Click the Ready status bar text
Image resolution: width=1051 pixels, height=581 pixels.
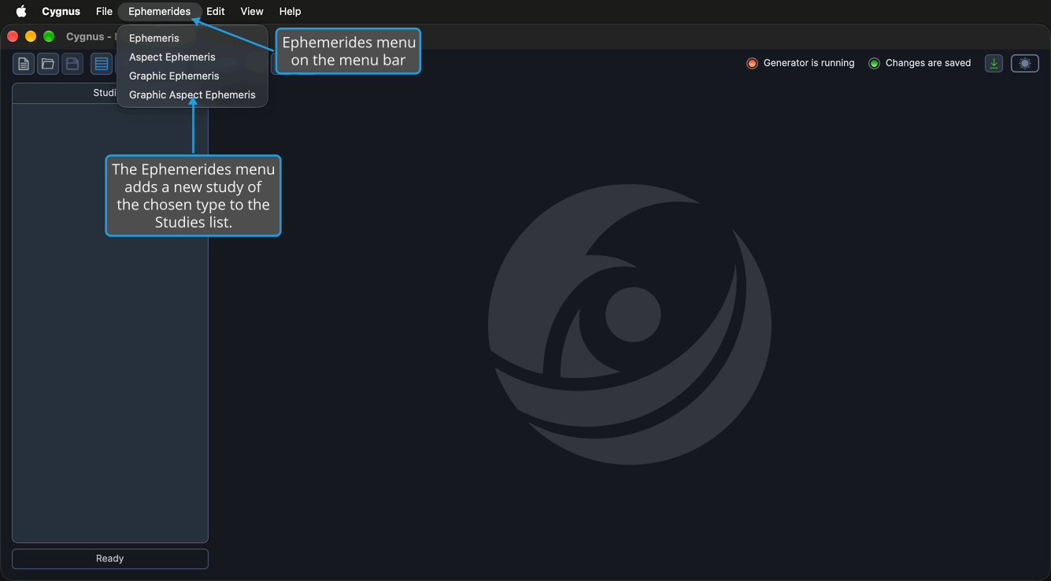coord(110,558)
